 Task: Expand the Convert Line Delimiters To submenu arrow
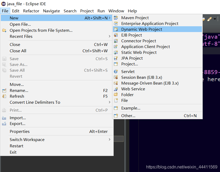click(x=109, y=102)
